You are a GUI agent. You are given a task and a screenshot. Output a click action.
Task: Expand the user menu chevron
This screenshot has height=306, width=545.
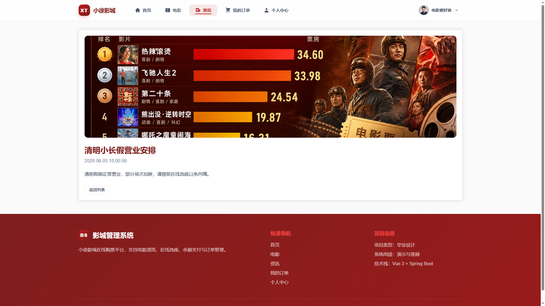457,10
